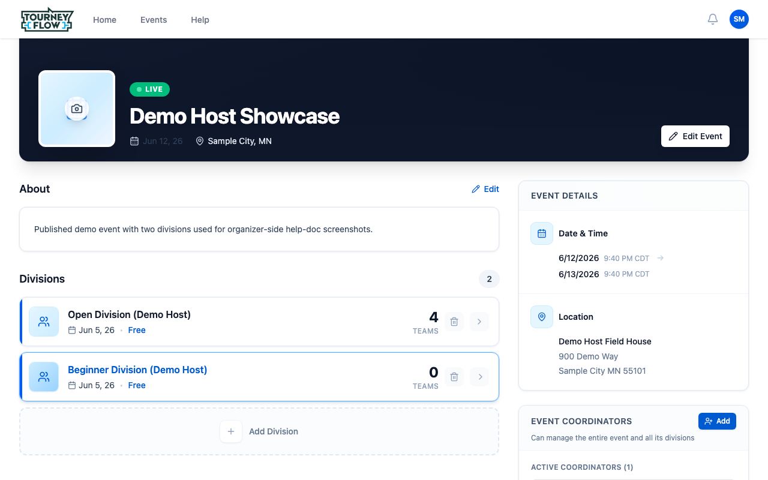Click the About description text
The image size is (768, 480).
pyautogui.click(x=203, y=229)
